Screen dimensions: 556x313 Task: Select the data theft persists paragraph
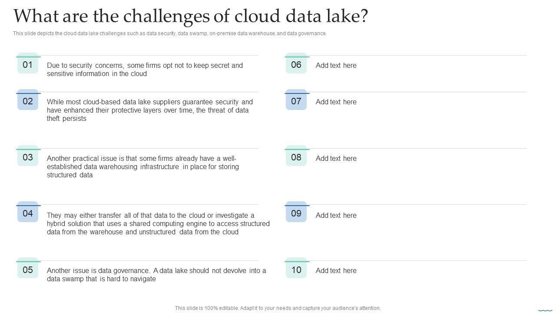(x=149, y=110)
